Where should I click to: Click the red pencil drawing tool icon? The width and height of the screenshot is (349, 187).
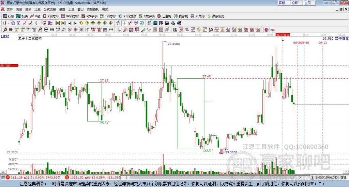click(5, 30)
